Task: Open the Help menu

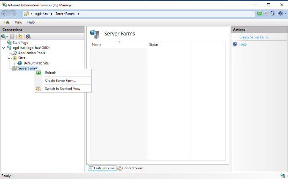Action: coord(31,22)
